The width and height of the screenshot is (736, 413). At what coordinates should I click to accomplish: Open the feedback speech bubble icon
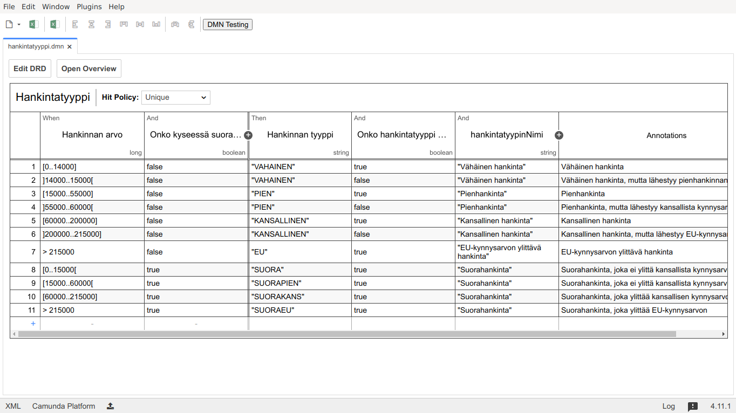pos(693,407)
